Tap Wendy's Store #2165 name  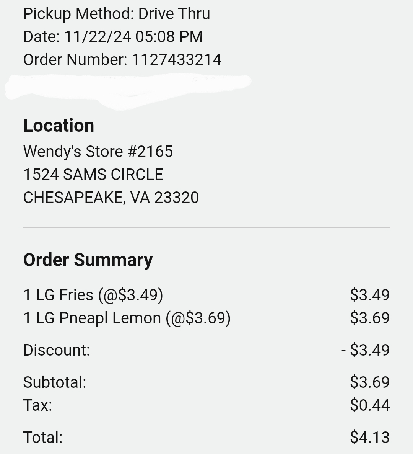coord(98,152)
